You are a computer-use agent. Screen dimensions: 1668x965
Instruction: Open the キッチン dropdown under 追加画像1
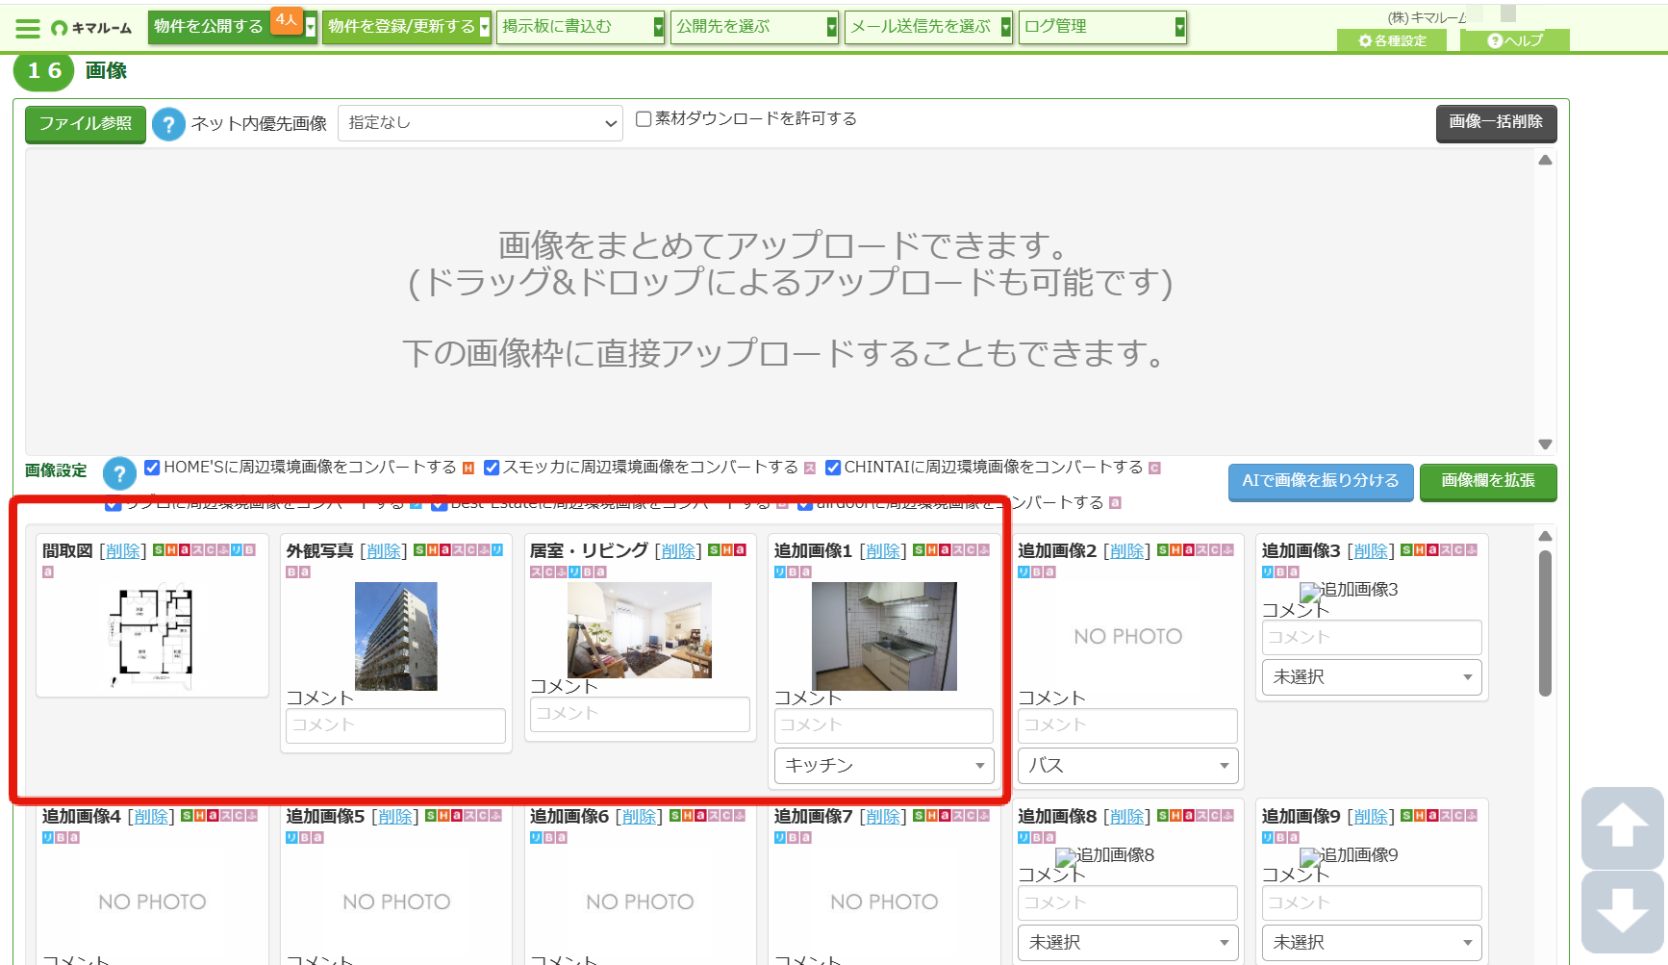coord(884,766)
